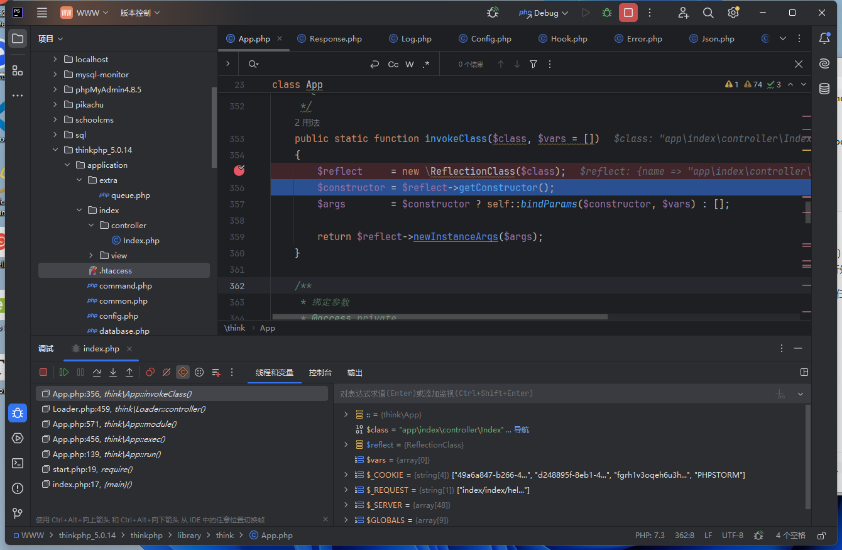
Task: Click the Step Into debug icon
Action: [113, 372]
